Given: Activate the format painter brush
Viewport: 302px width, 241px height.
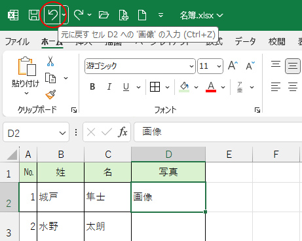Looking at the screenshot, I should 50,94.
